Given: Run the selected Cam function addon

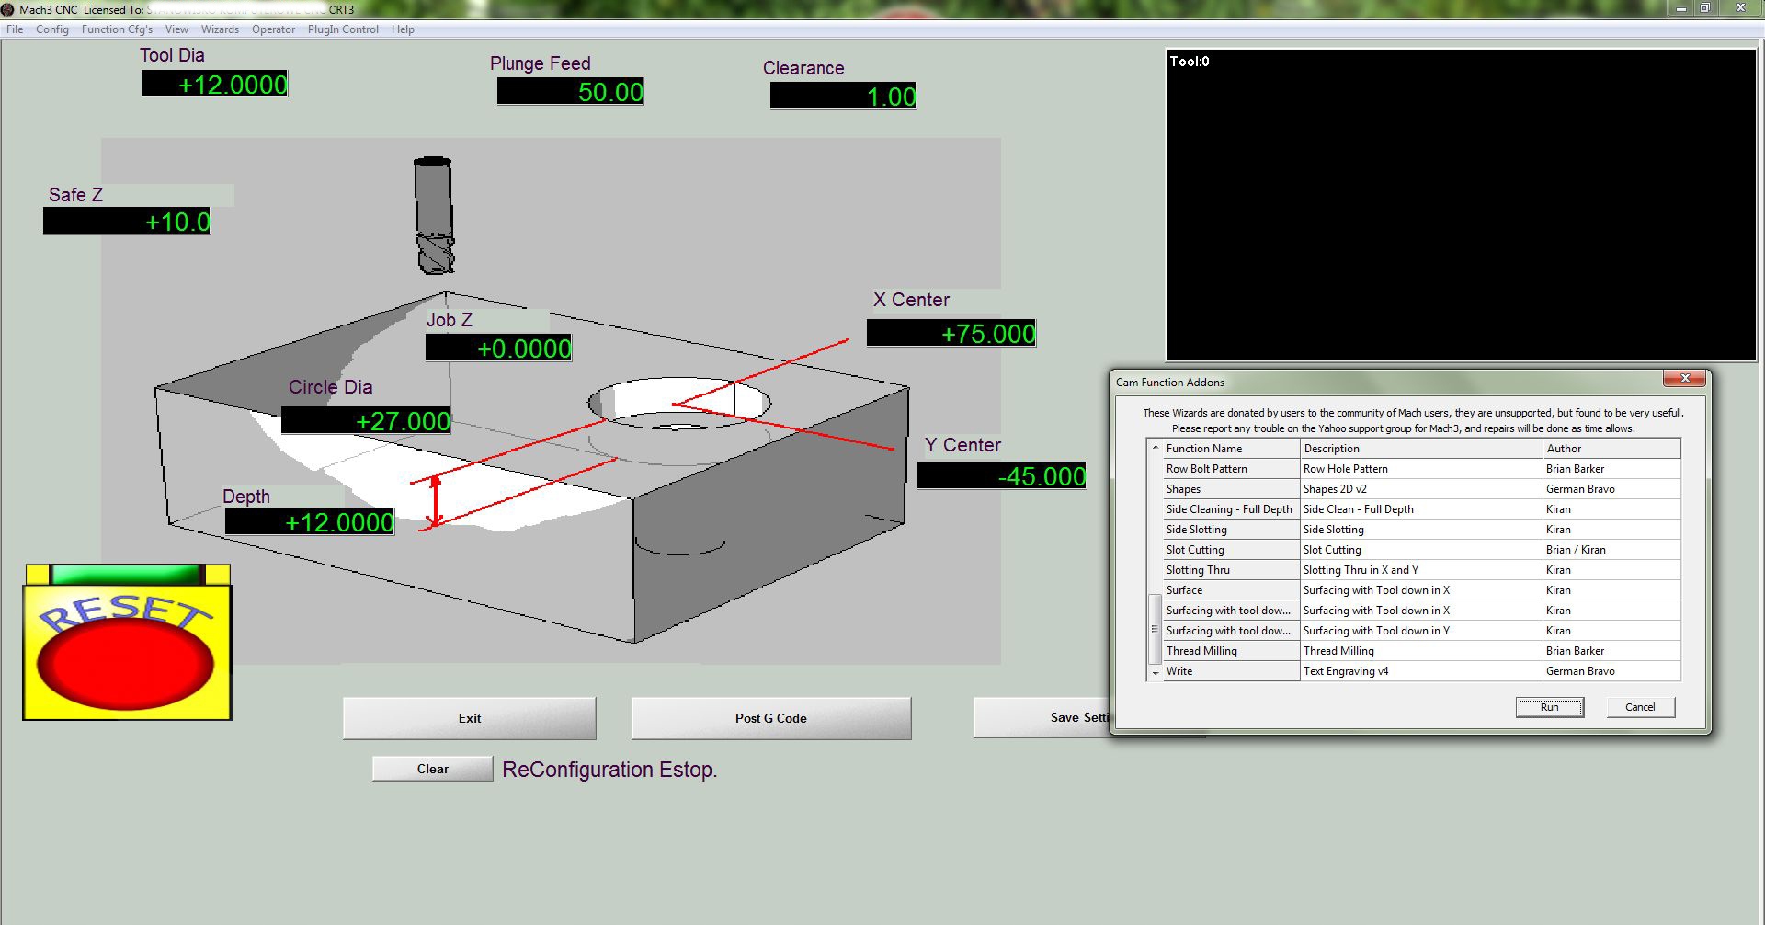Looking at the screenshot, I should pos(1549,707).
